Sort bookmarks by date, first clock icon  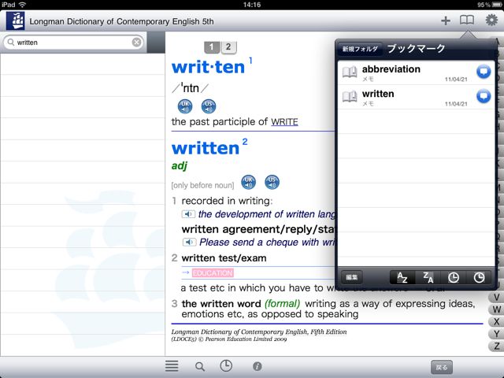(x=454, y=277)
